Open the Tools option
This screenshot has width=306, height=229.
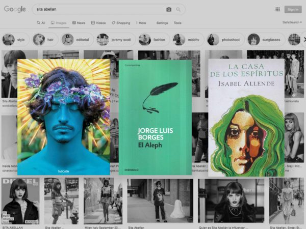[x=177, y=23]
